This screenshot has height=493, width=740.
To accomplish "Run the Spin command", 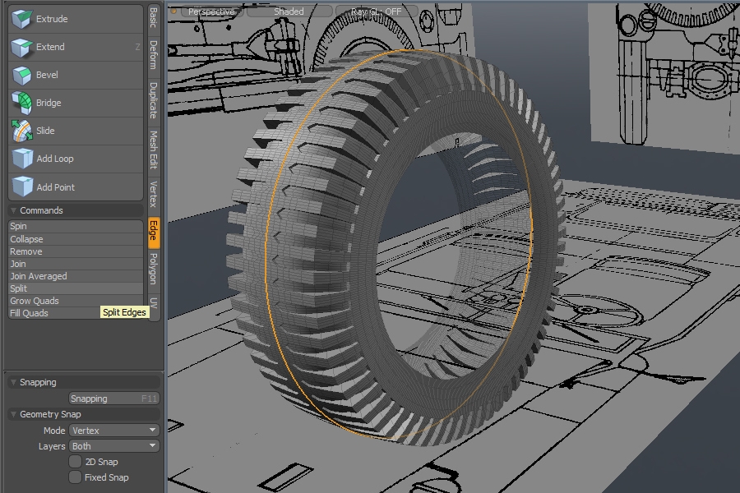I will point(76,227).
